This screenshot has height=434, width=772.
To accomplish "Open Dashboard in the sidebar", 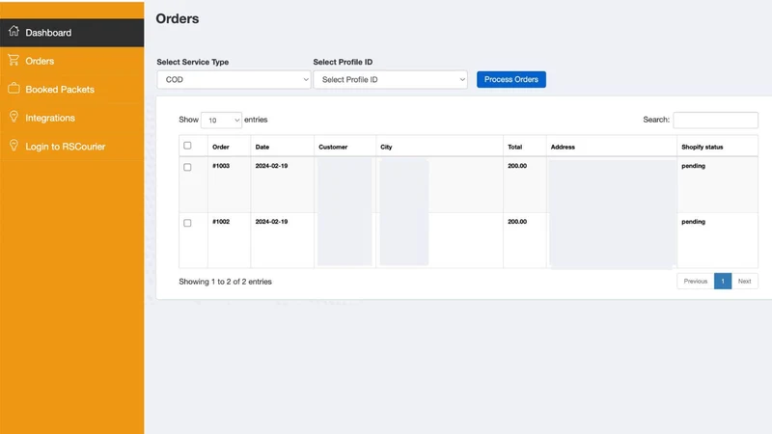I will point(71,33).
